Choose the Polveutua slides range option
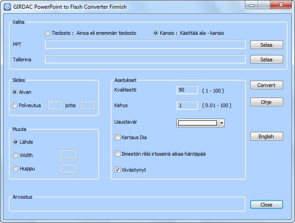The height and width of the screenshot is (223, 295). click(15, 105)
